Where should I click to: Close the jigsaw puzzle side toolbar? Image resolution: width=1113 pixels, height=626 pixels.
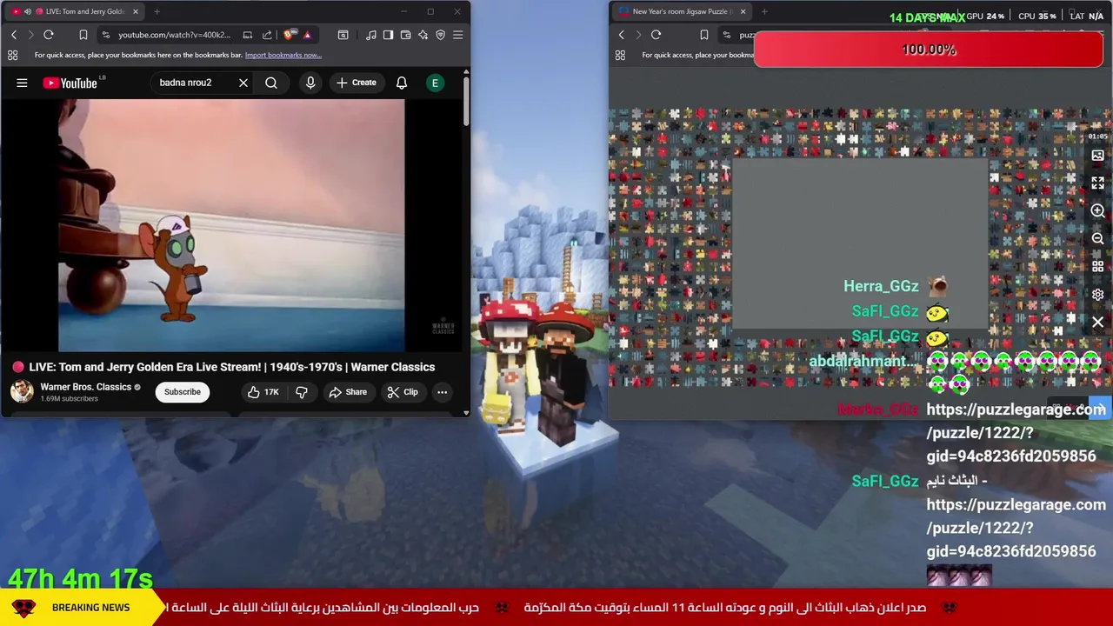[x=1097, y=323]
